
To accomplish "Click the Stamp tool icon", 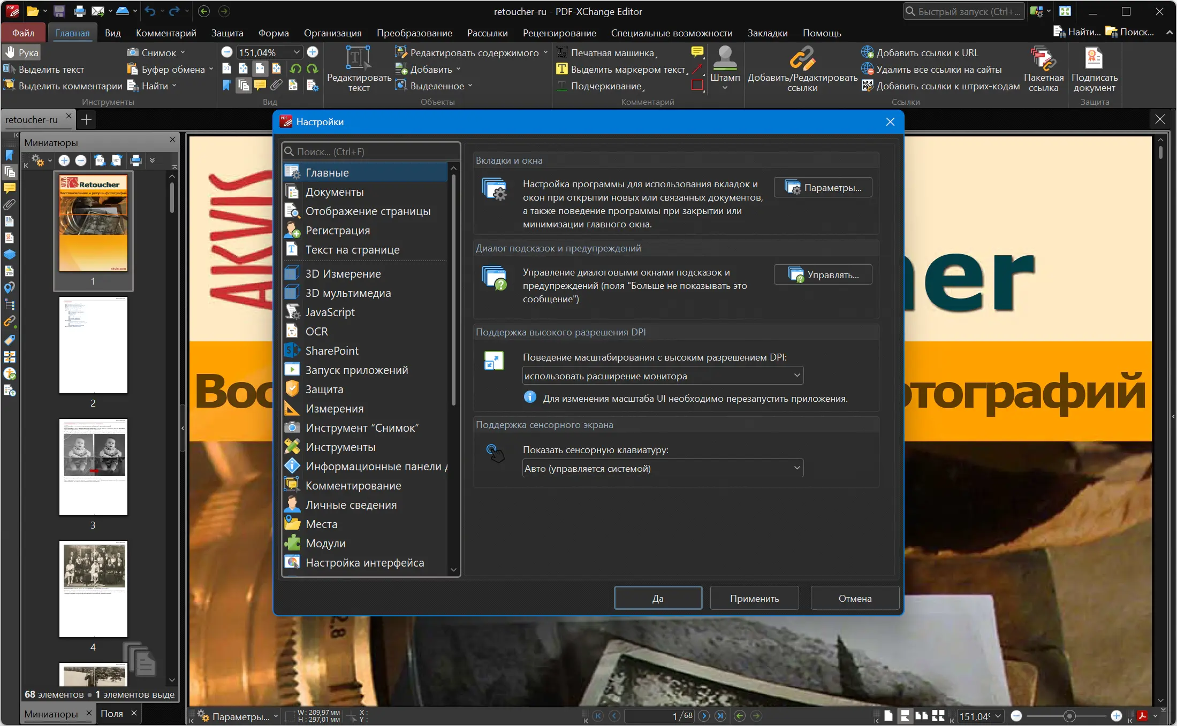I will [x=725, y=58].
